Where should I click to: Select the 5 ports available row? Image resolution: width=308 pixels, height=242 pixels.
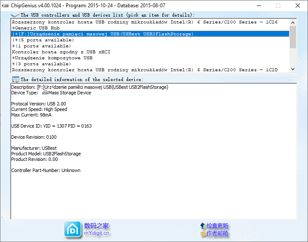(x=150, y=40)
